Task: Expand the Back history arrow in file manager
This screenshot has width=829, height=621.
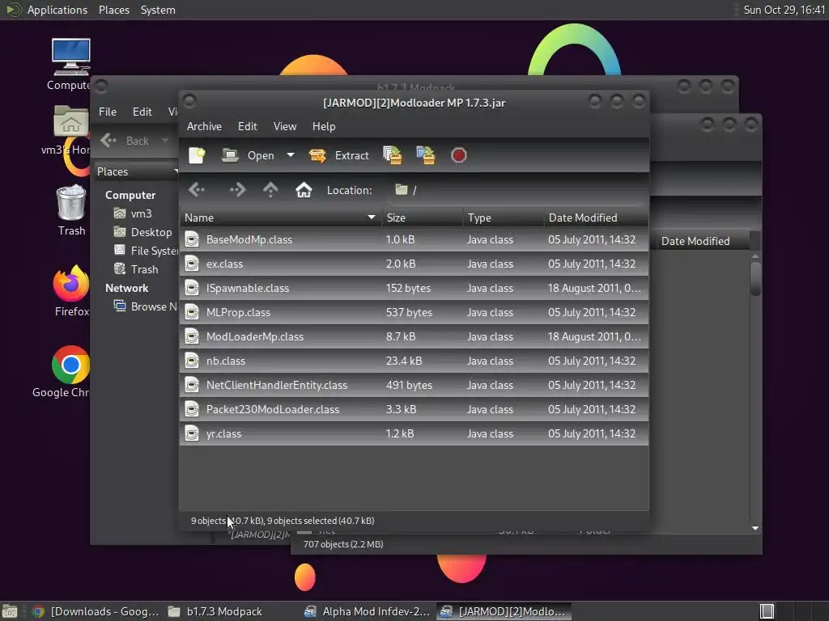Action: 164,141
